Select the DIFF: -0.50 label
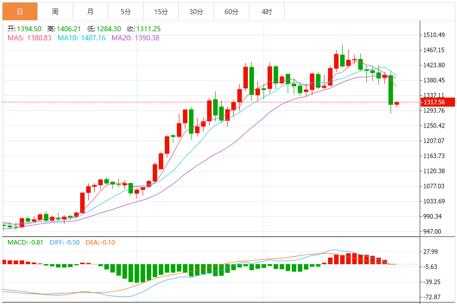The height and width of the screenshot is (304, 457). pos(64,242)
